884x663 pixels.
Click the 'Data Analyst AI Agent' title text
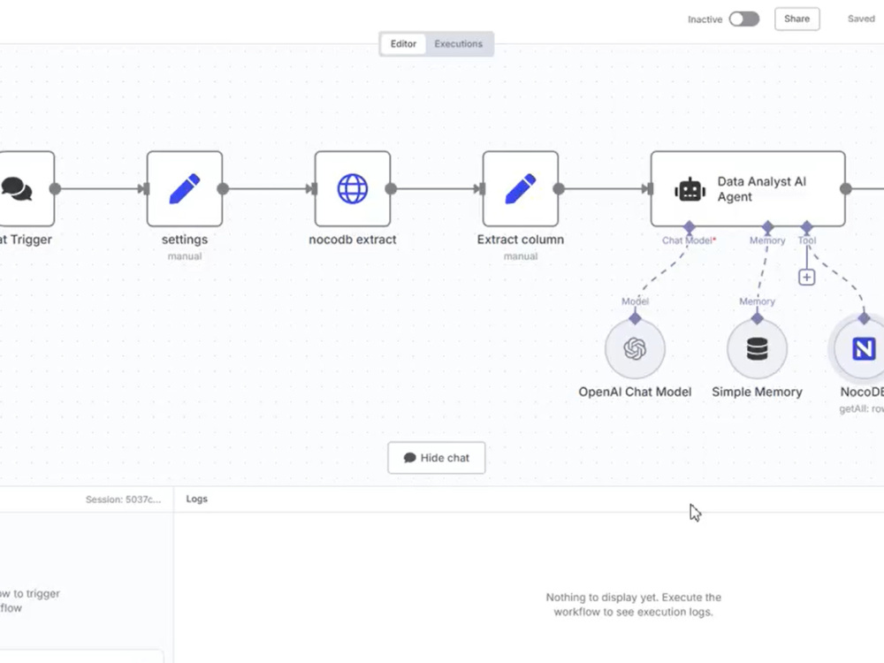761,189
